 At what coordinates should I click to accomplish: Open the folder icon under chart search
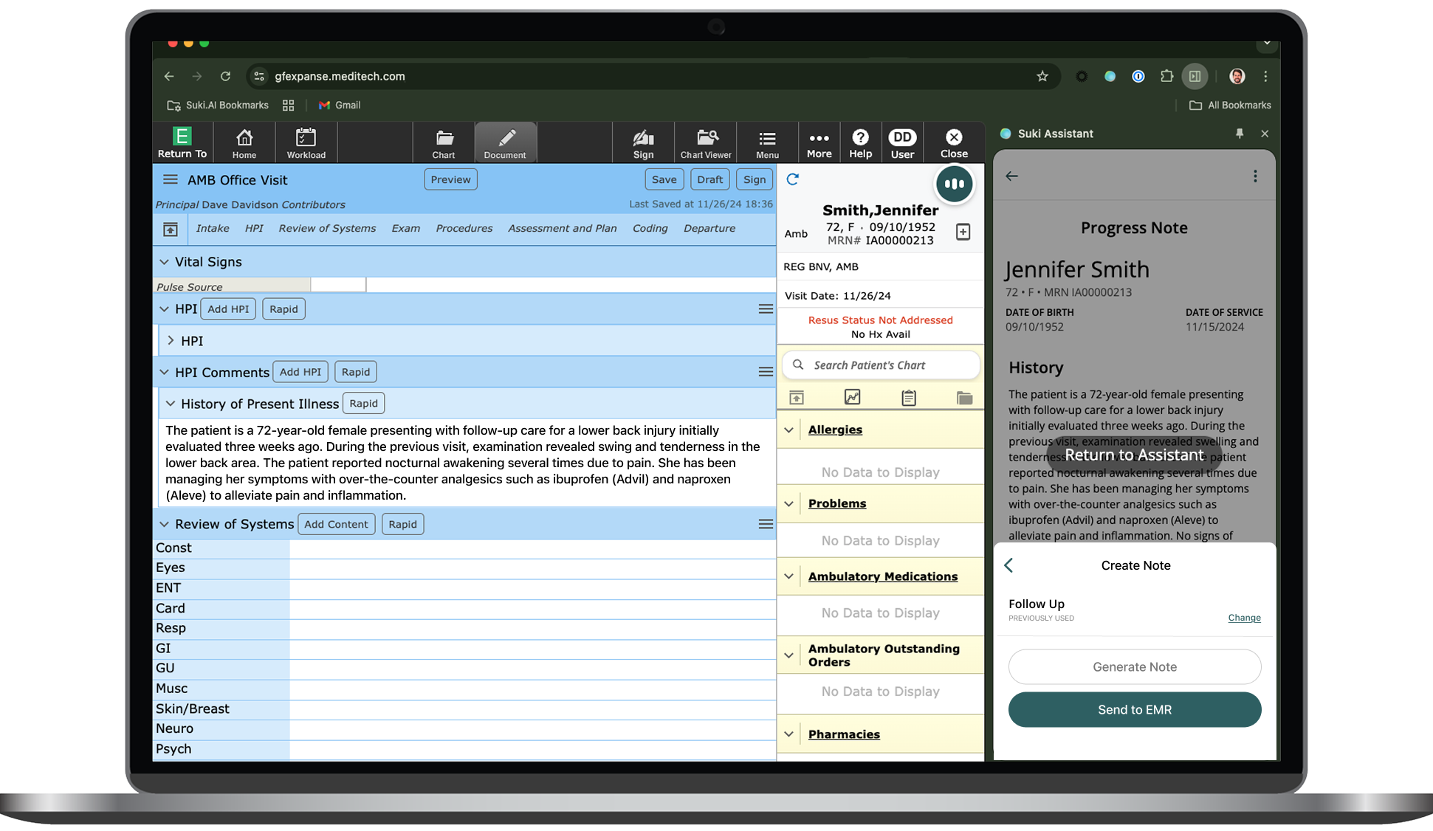pos(964,398)
